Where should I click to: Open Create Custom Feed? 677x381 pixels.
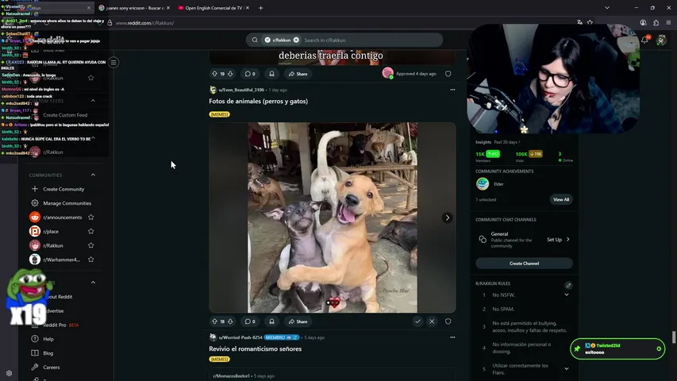tap(65, 115)
